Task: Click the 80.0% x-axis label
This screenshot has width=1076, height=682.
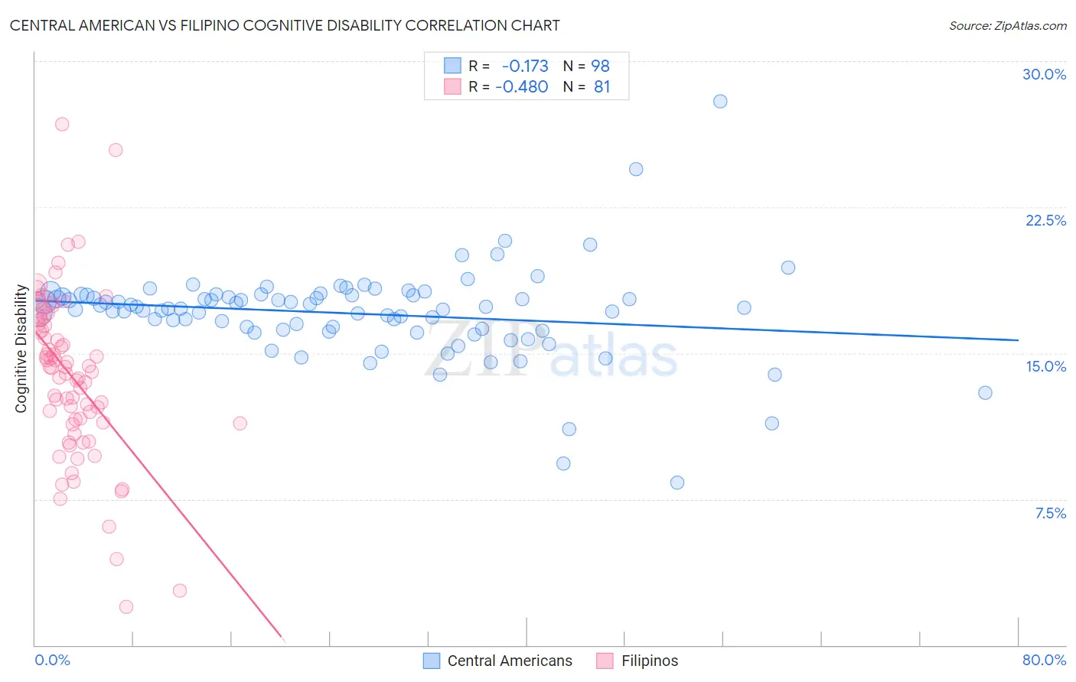Action: tap(1044, 660)
